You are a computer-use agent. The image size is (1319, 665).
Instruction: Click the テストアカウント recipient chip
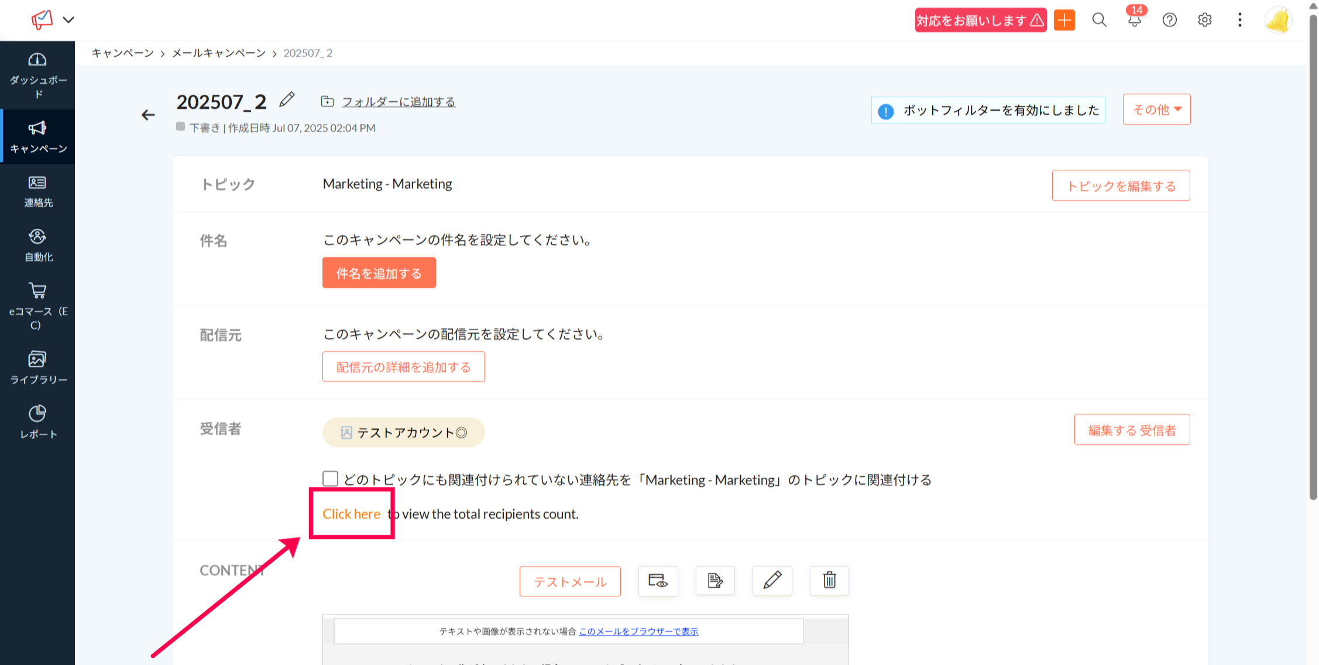(403, 433)
